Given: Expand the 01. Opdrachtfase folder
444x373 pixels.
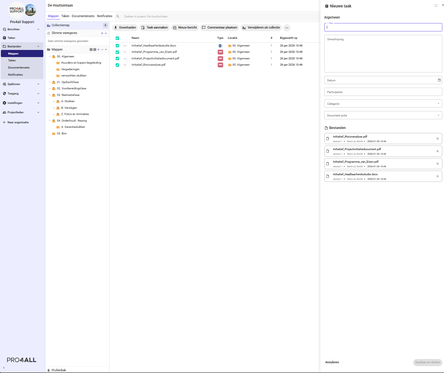Looking at the screenshot, I should pyautogui.click(x=50, y=82).
